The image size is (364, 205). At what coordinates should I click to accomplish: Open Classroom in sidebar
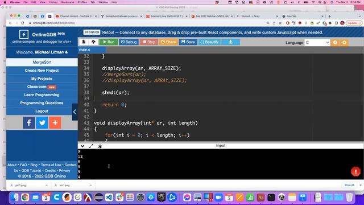[x=42, y=87]
